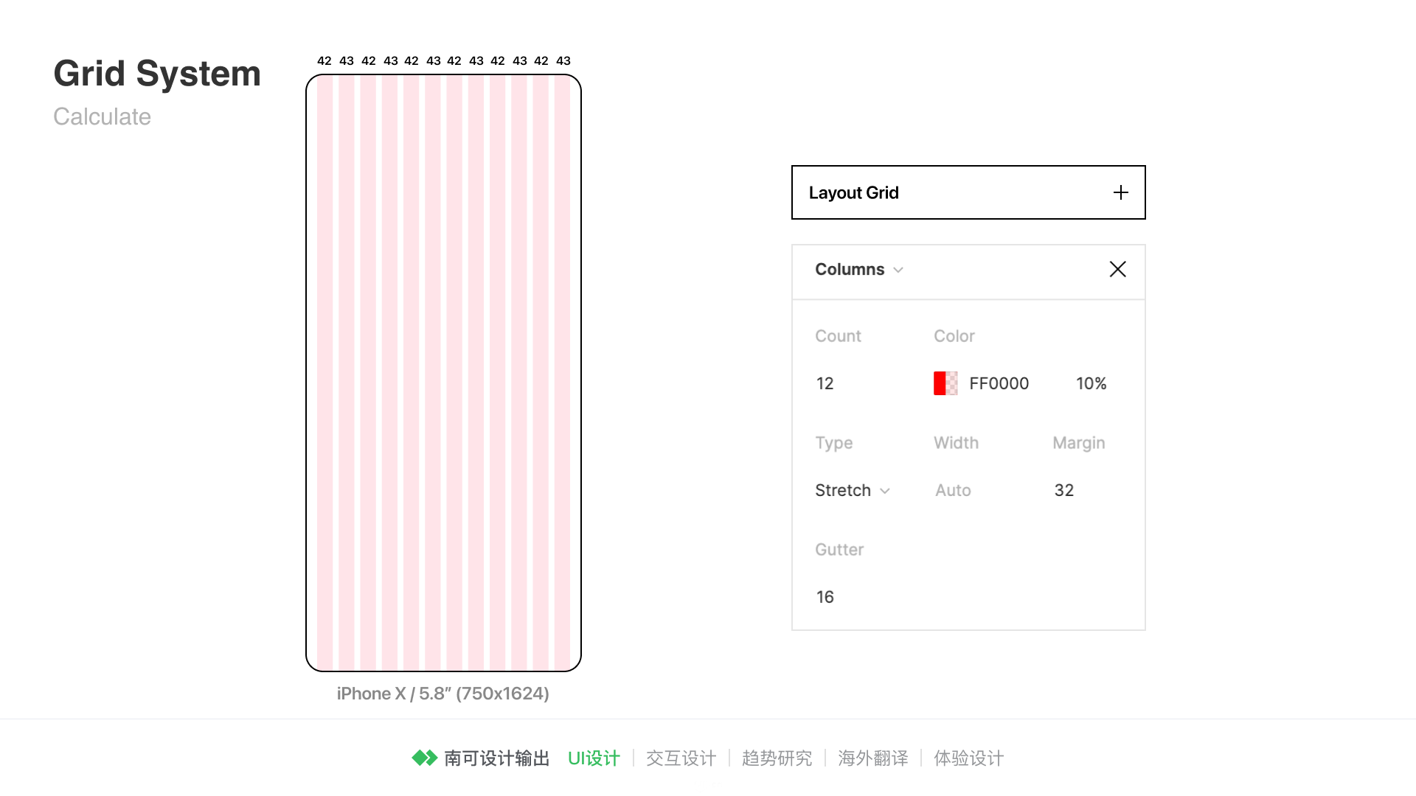The width and height of the screenshot is (1416, 796).
Task: Click the 10% opacity value
Action: 1091,383
